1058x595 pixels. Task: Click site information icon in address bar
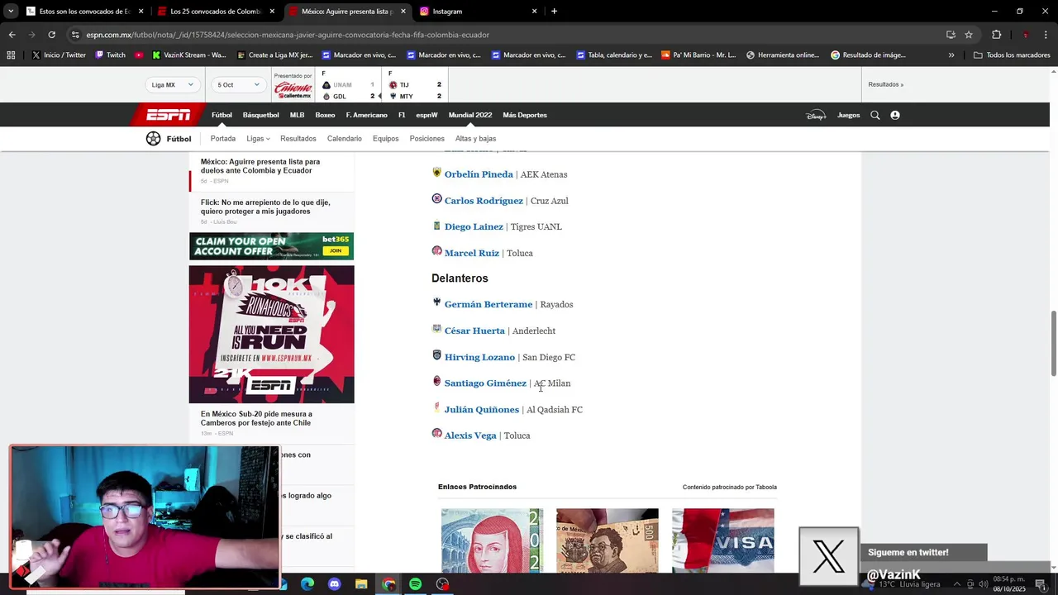[x=75, y=35]
